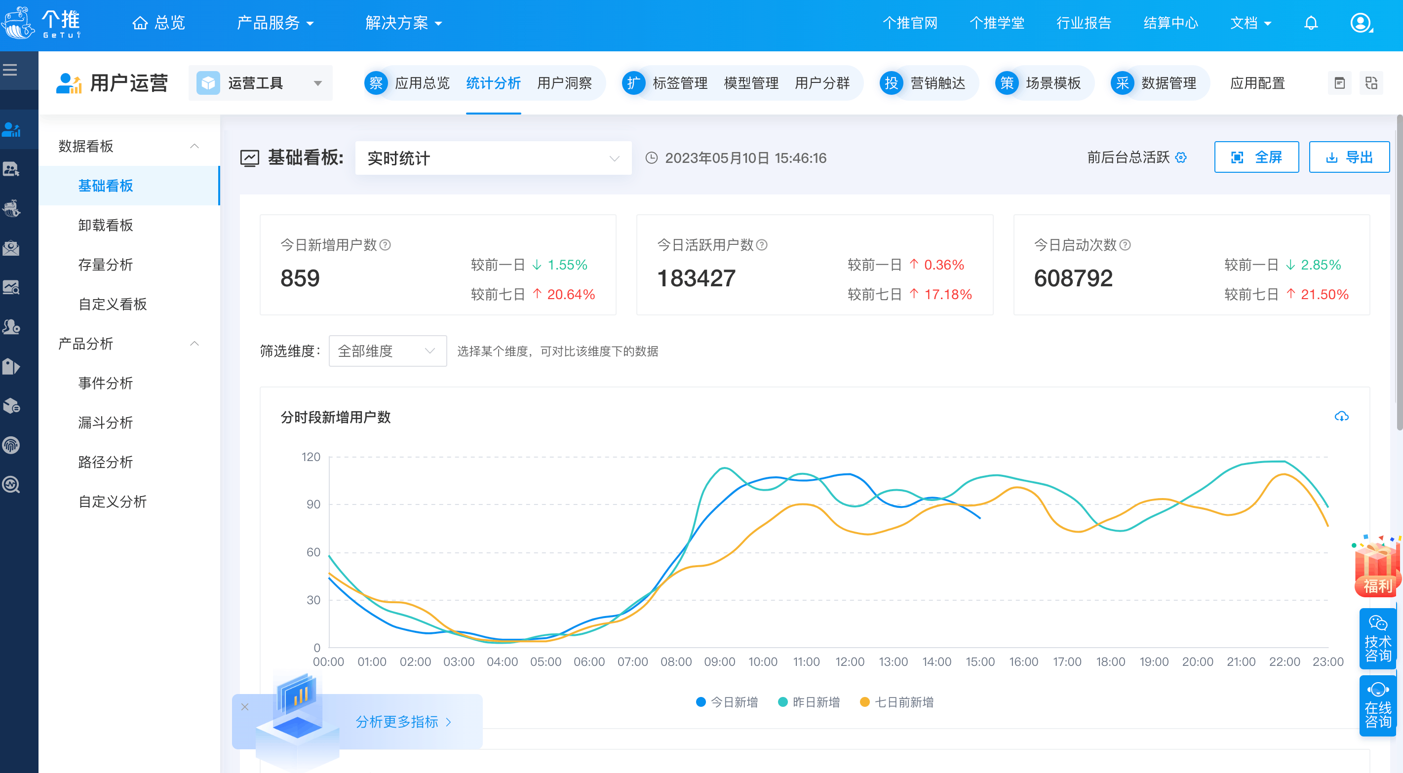
Task: Click the 总览 home menu item
Action: tap(159, 23)
